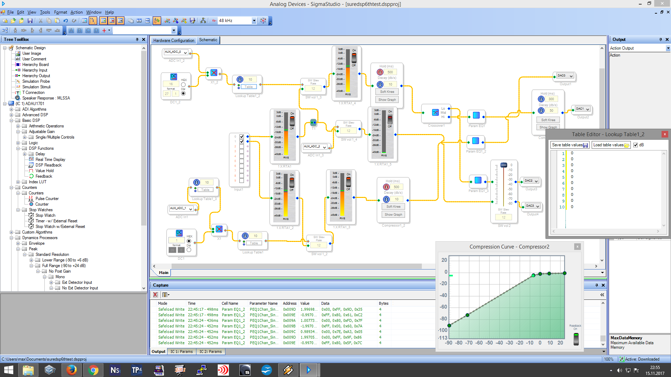Open File Explorer from the taskbar

(x=28, y=370)
